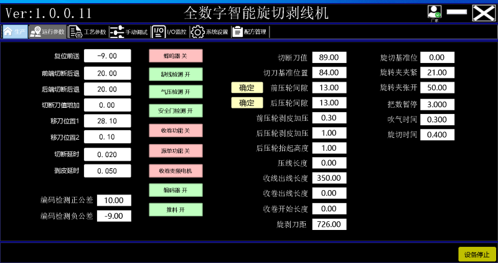Edit the 切断刀值 field showing 89.00

329,57
